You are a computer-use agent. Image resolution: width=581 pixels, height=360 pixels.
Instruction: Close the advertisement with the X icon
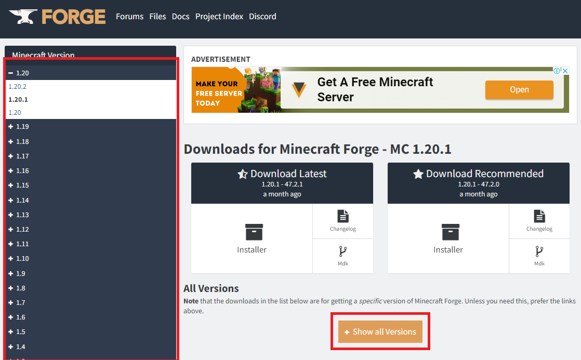[565, 71]
